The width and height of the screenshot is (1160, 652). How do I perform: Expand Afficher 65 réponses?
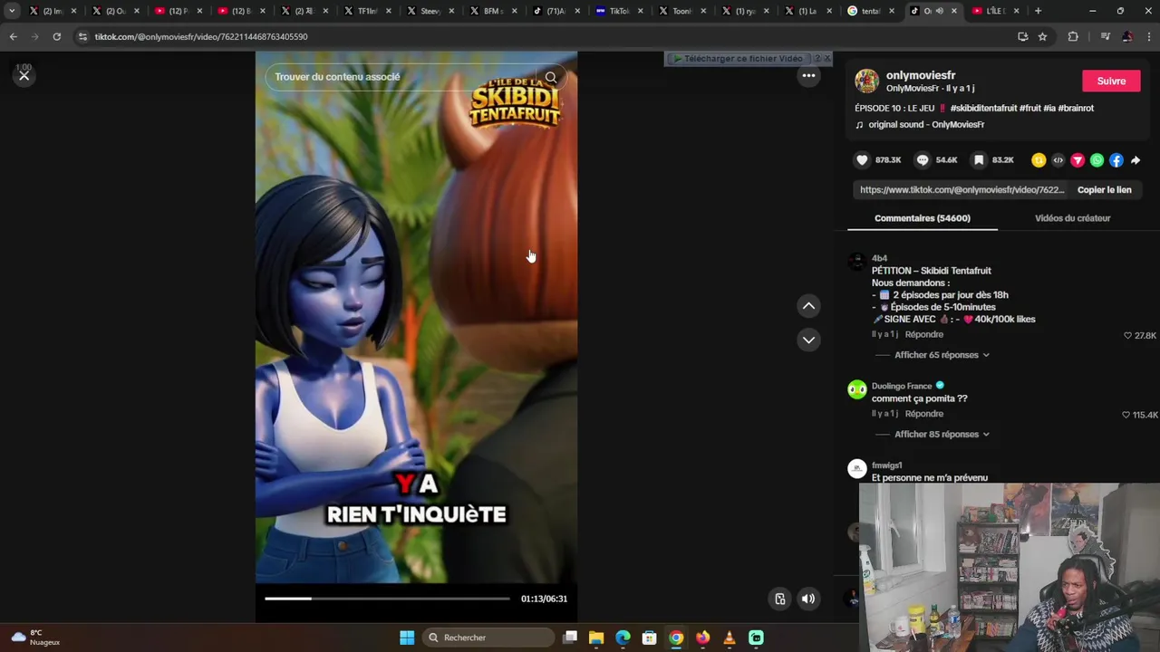pyautogui.click(x=942, y=355)
